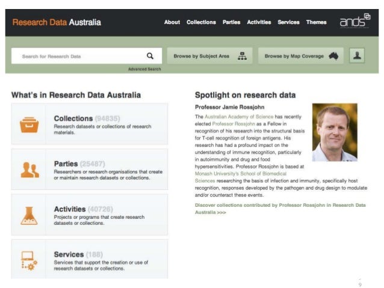Screen dimensions: 384x288
Task: Click Discover collections contributed by Professor Rossjohn
Action: 280,209
